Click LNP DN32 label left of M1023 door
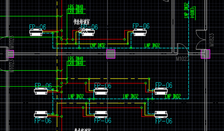 (x=152, y=45)
